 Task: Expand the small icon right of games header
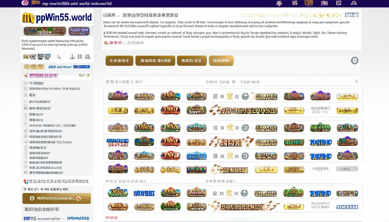point(356,82)
